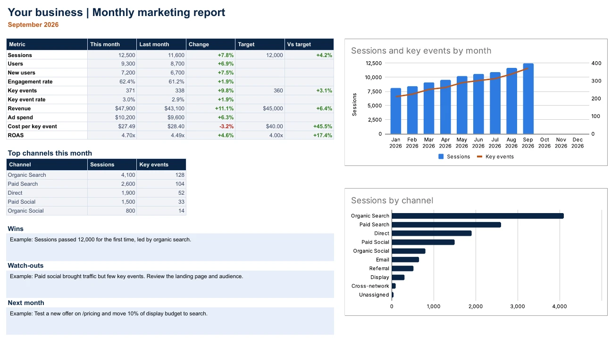The height and width of the screenshot is (338, 611).
Task: Click the 'Unassigned' chart label
Action: coord(374,295)
